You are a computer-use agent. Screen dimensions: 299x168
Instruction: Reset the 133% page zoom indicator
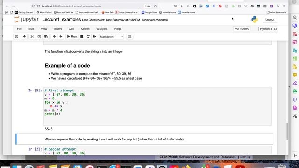click(x=148, y=6)
